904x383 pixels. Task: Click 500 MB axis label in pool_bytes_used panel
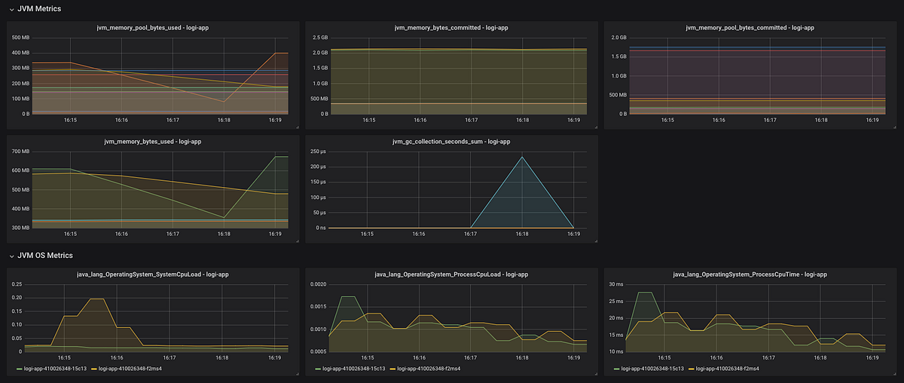(20, 38)
